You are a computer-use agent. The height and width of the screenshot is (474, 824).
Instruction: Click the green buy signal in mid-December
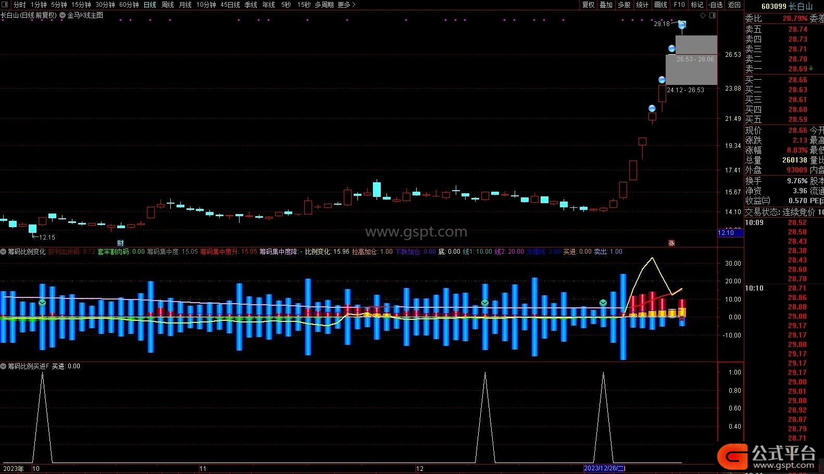[485, 303]
